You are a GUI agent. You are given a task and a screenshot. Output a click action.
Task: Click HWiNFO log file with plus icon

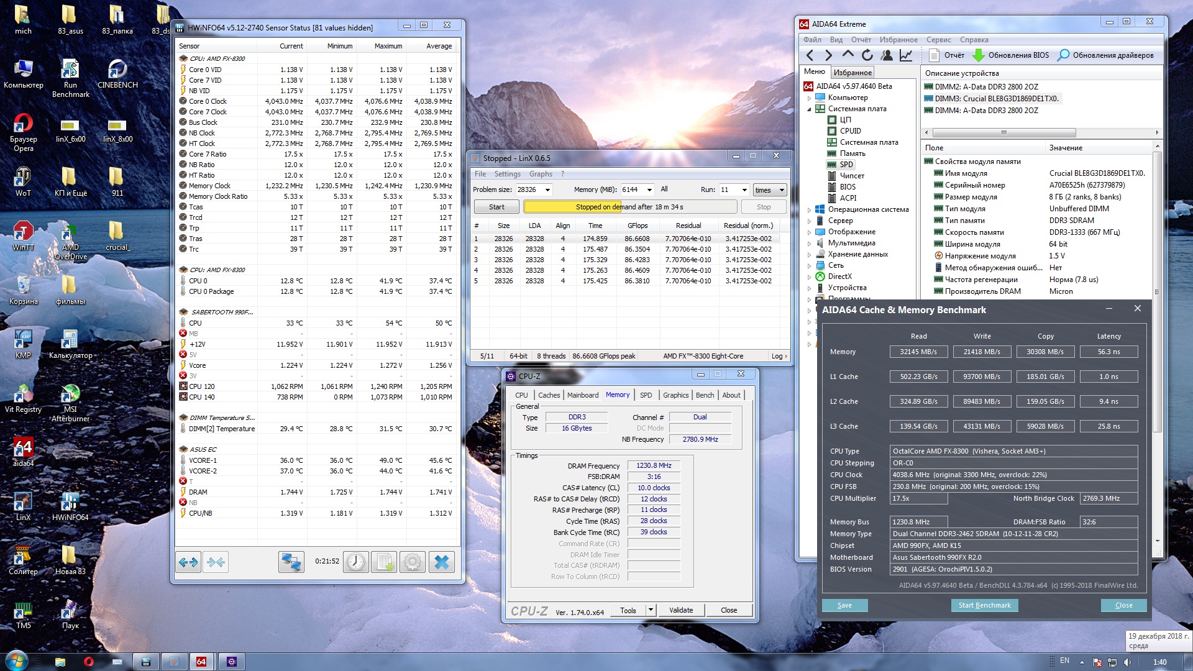coord(384,562)
